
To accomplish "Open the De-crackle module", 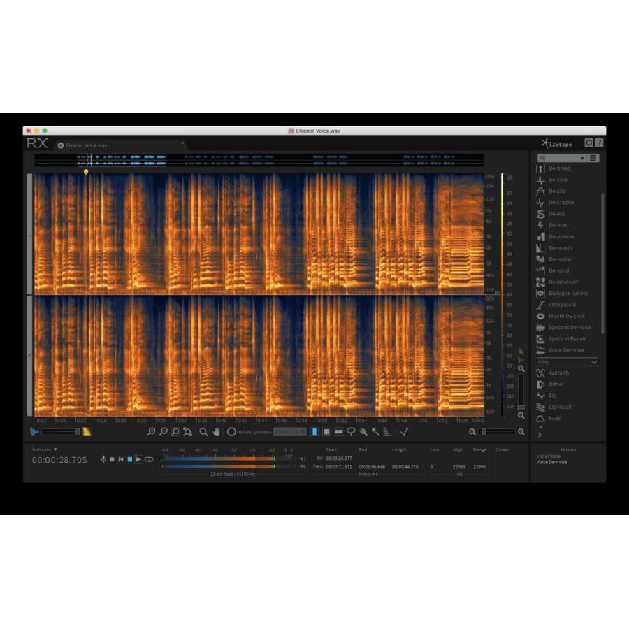I will point(555,203).
